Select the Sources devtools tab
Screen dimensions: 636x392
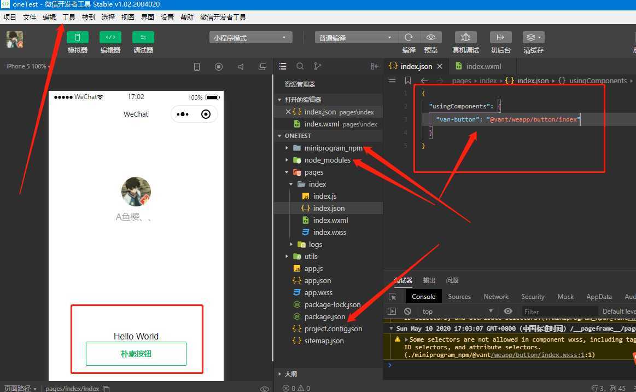coord(459,297)
